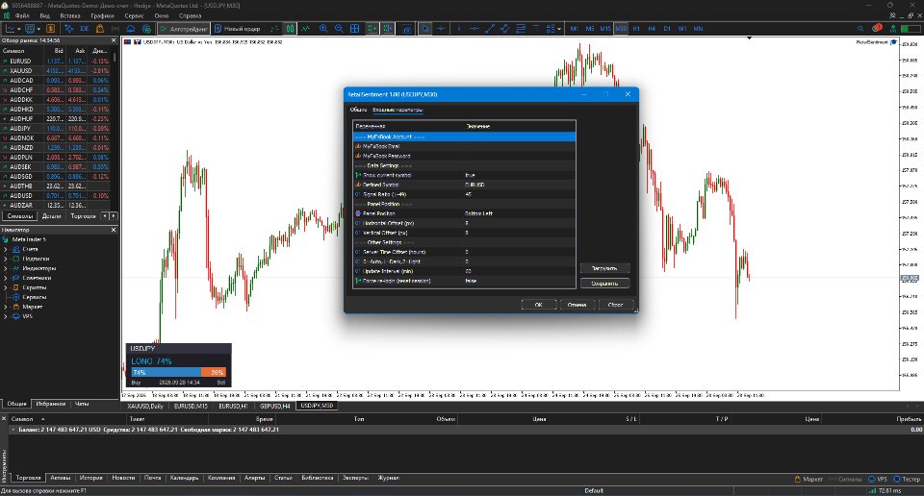Toggle chart auto scroll icon

[x=372, y=28]
